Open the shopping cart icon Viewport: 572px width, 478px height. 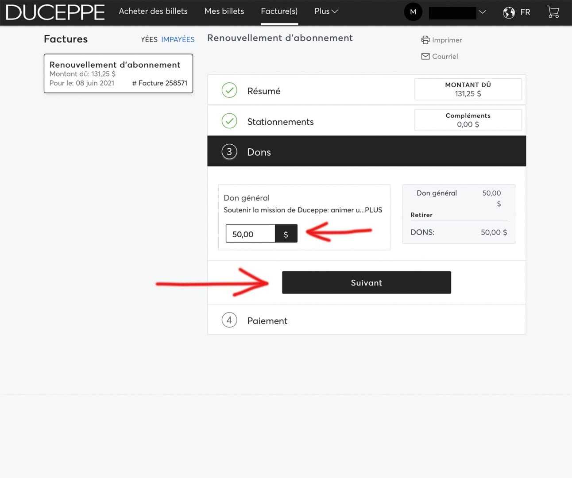[553, 12]
